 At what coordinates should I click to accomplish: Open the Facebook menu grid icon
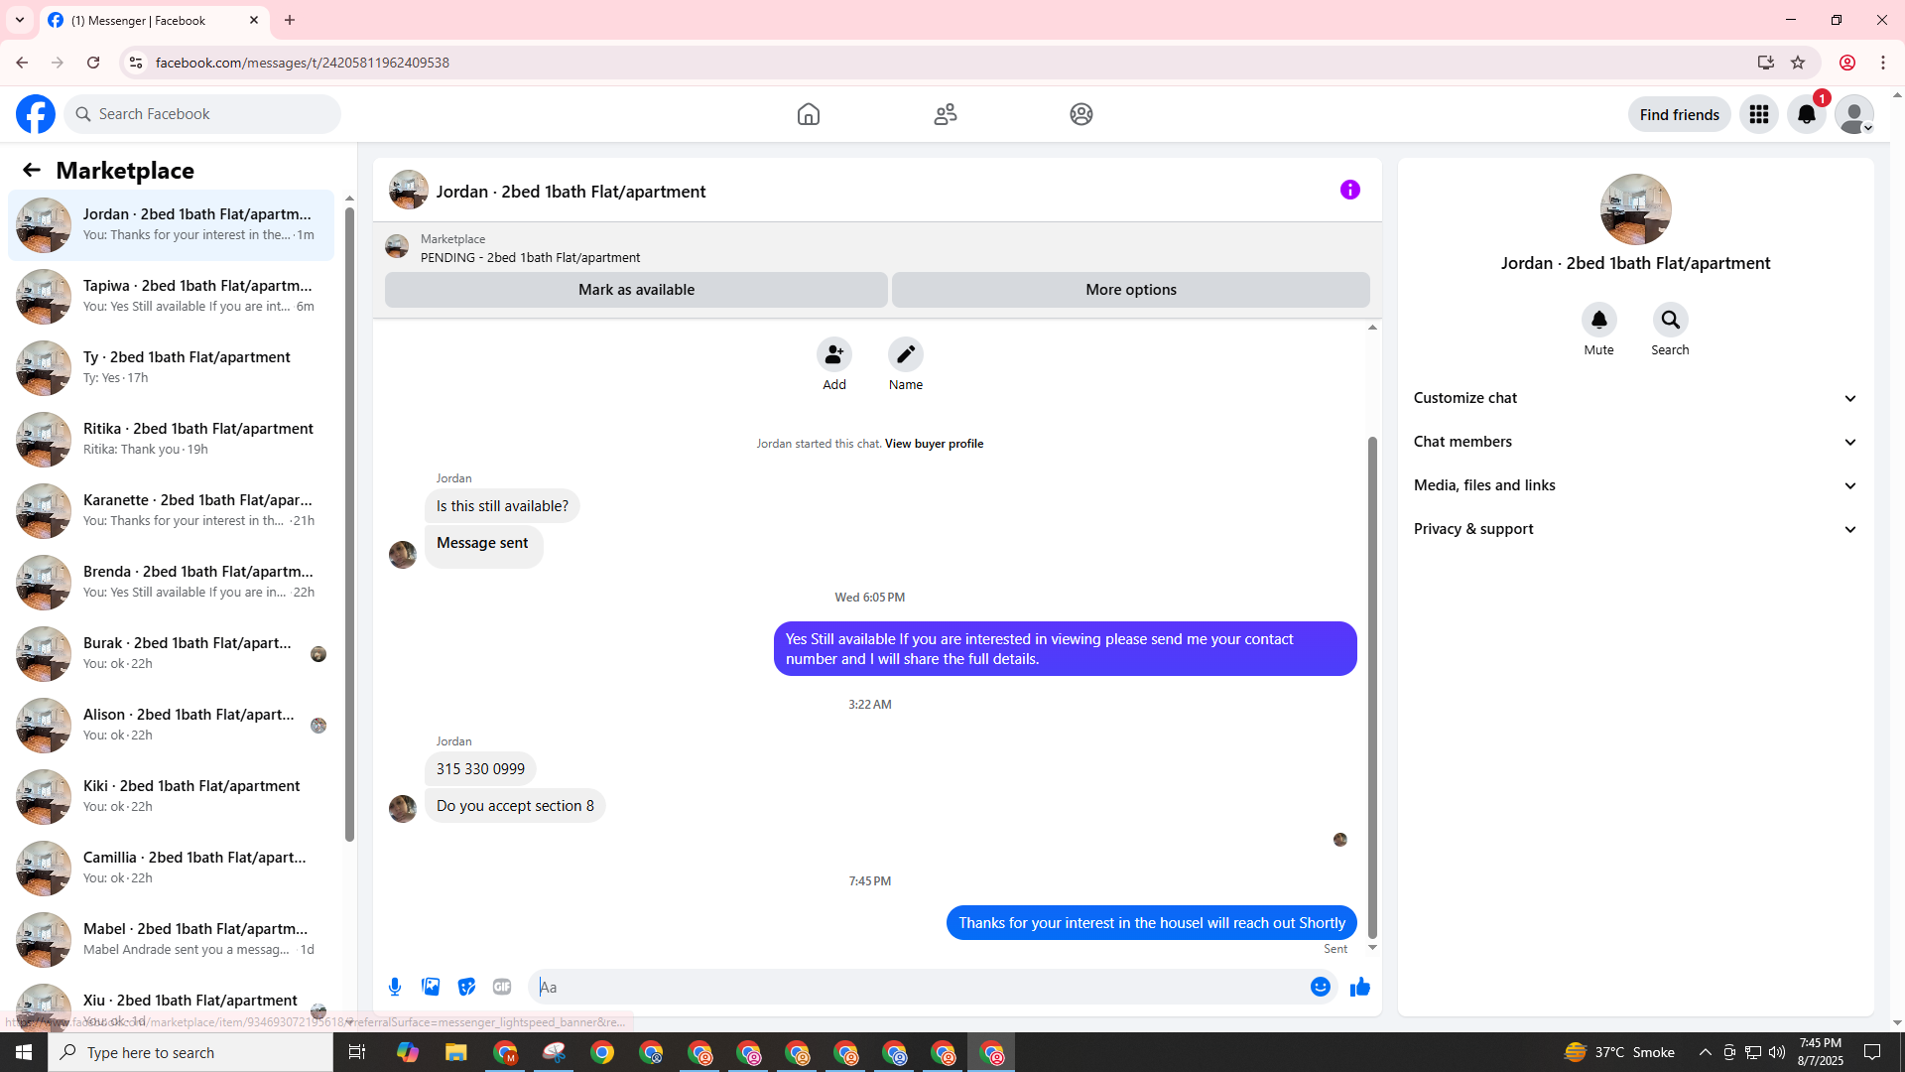1759,114
